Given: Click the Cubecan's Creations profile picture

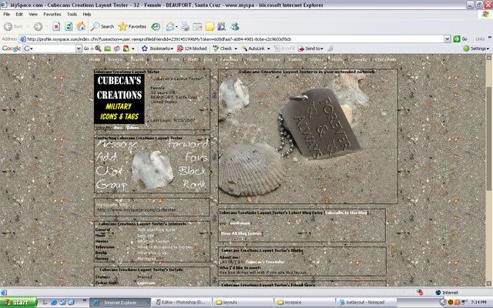Looking at the screenshot, I should [x=119, y=99].
